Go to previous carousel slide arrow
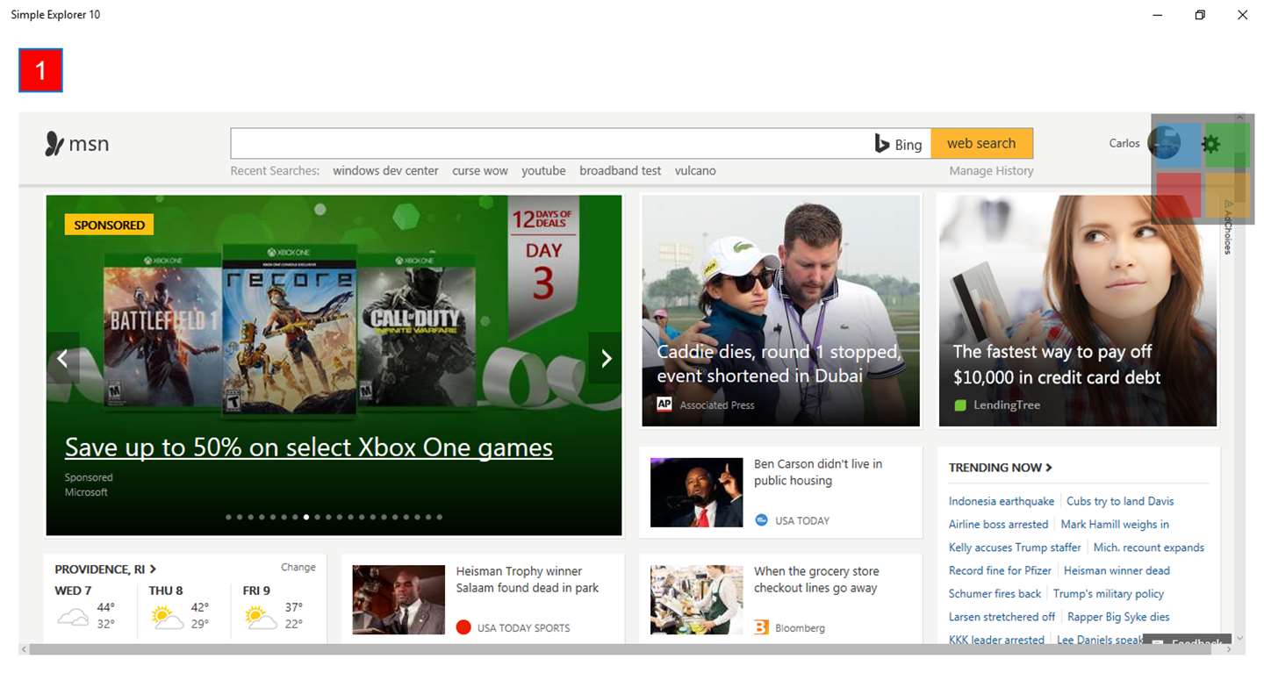This screenshot has height=673, width=1264. pyautogui.click(x=62, y=358)
